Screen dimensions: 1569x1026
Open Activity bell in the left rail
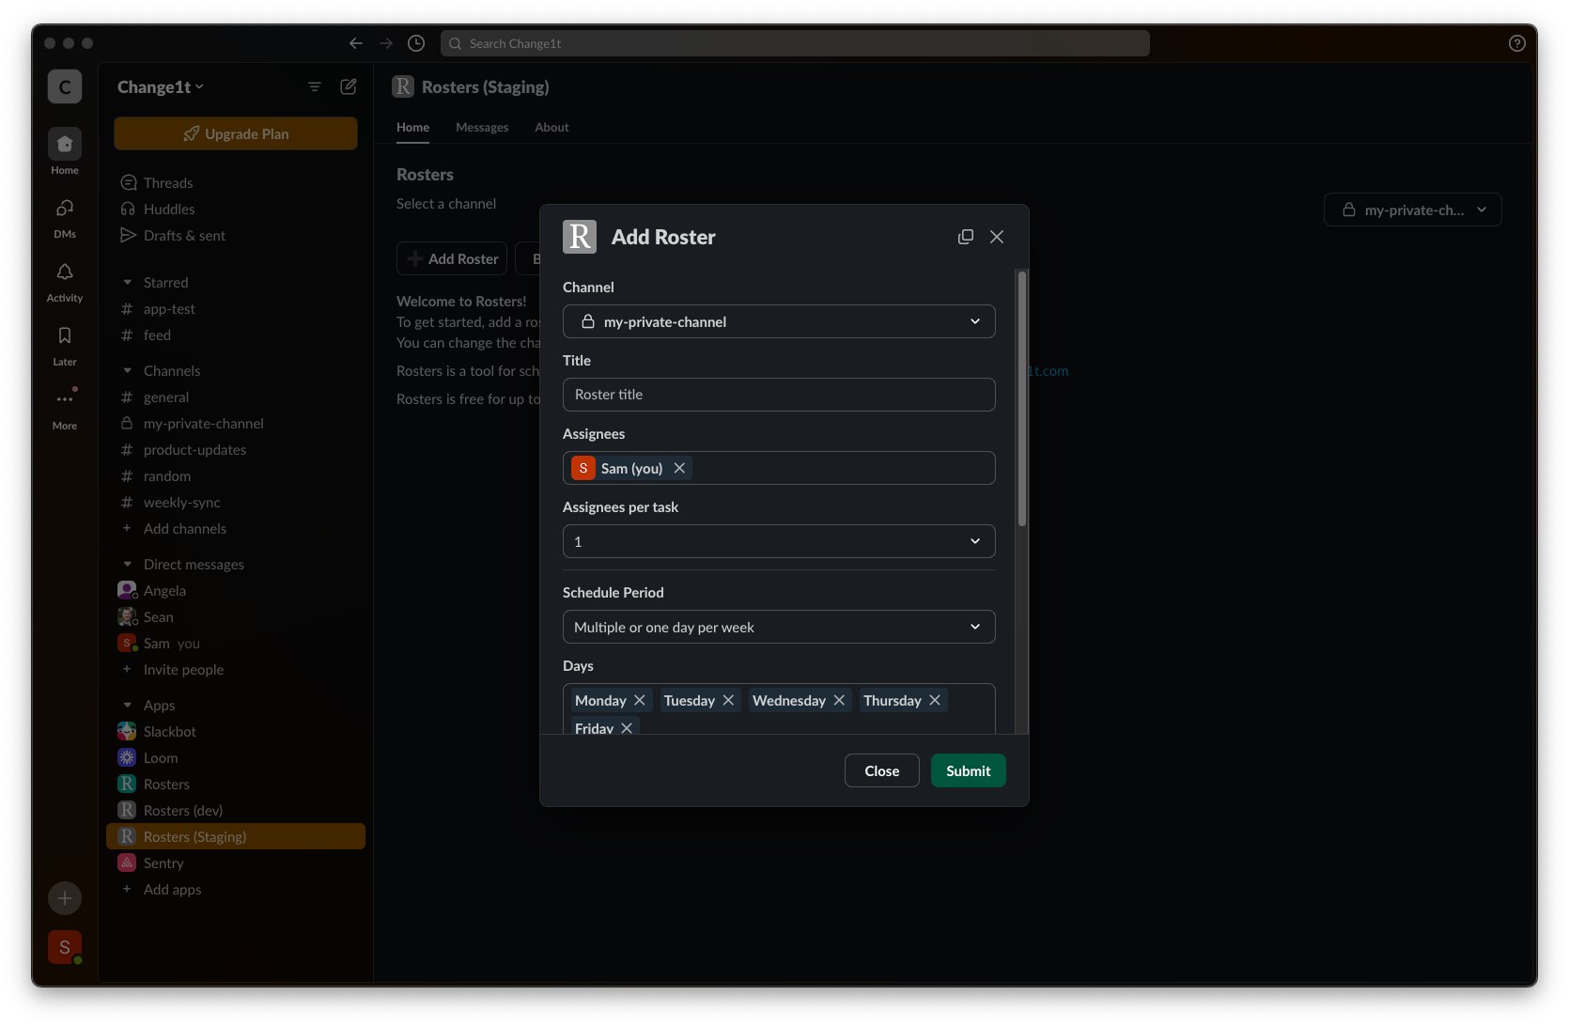point(65,280)
